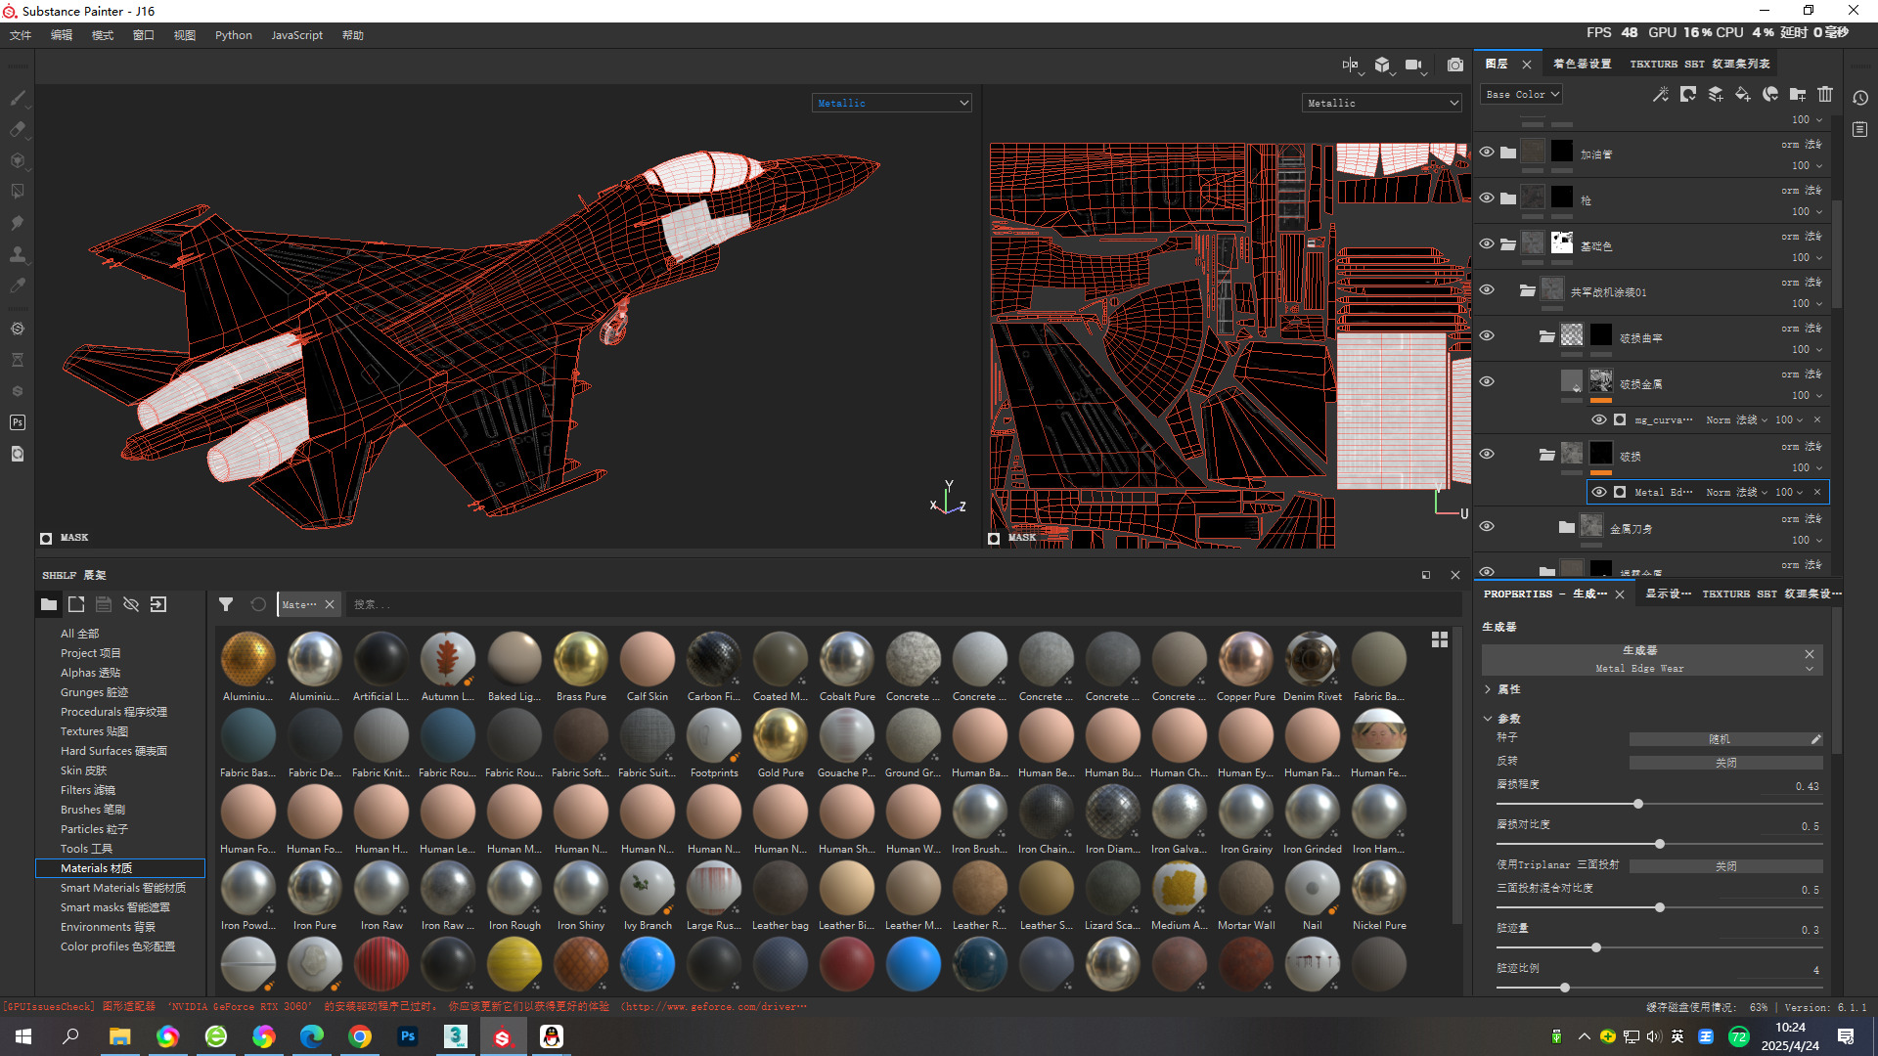
Task: Click the delete layer trash icon
Action: point(1825,95)
